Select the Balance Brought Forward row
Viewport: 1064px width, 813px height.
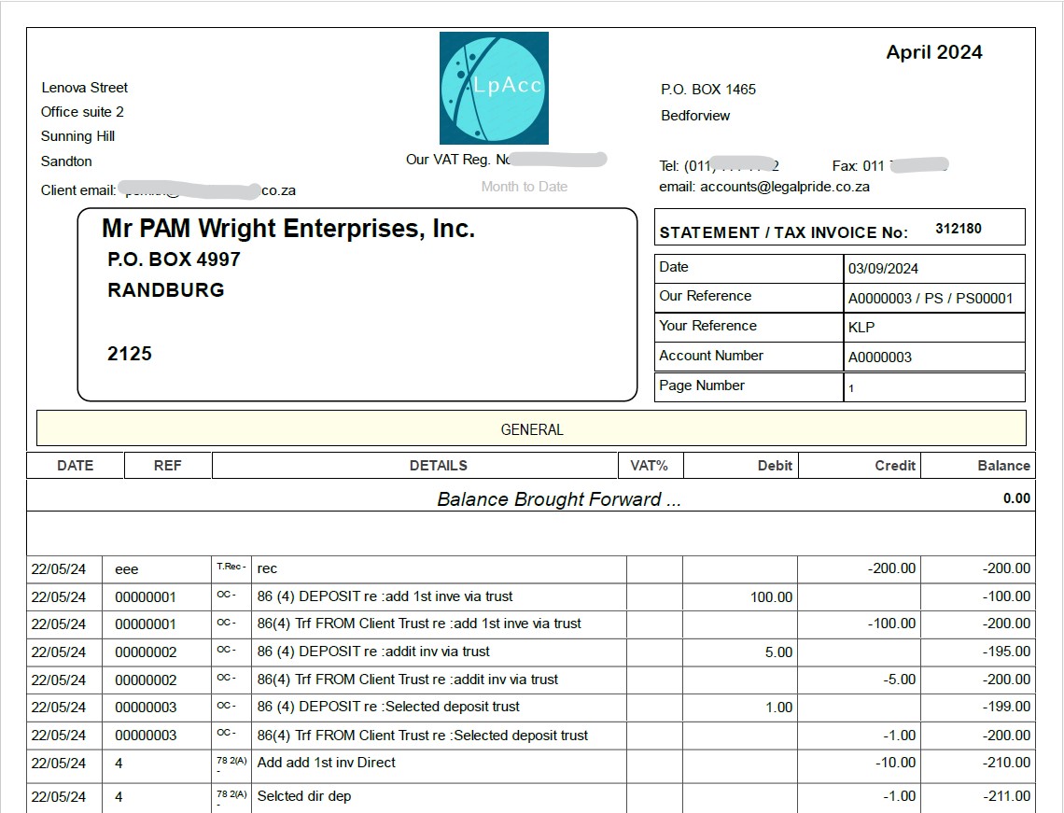click(558, 499)
